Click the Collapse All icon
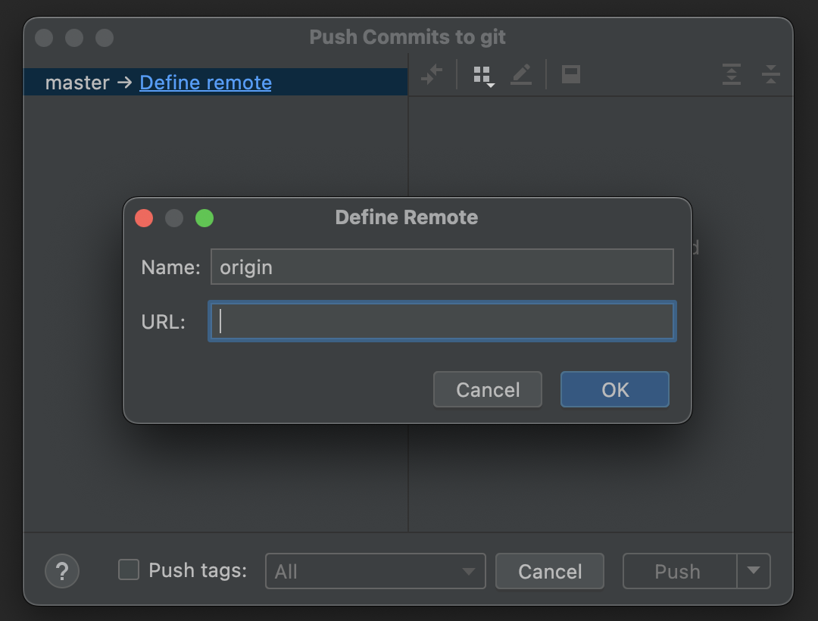This screenshot has height=621, width=818. [x=770, y=74]
